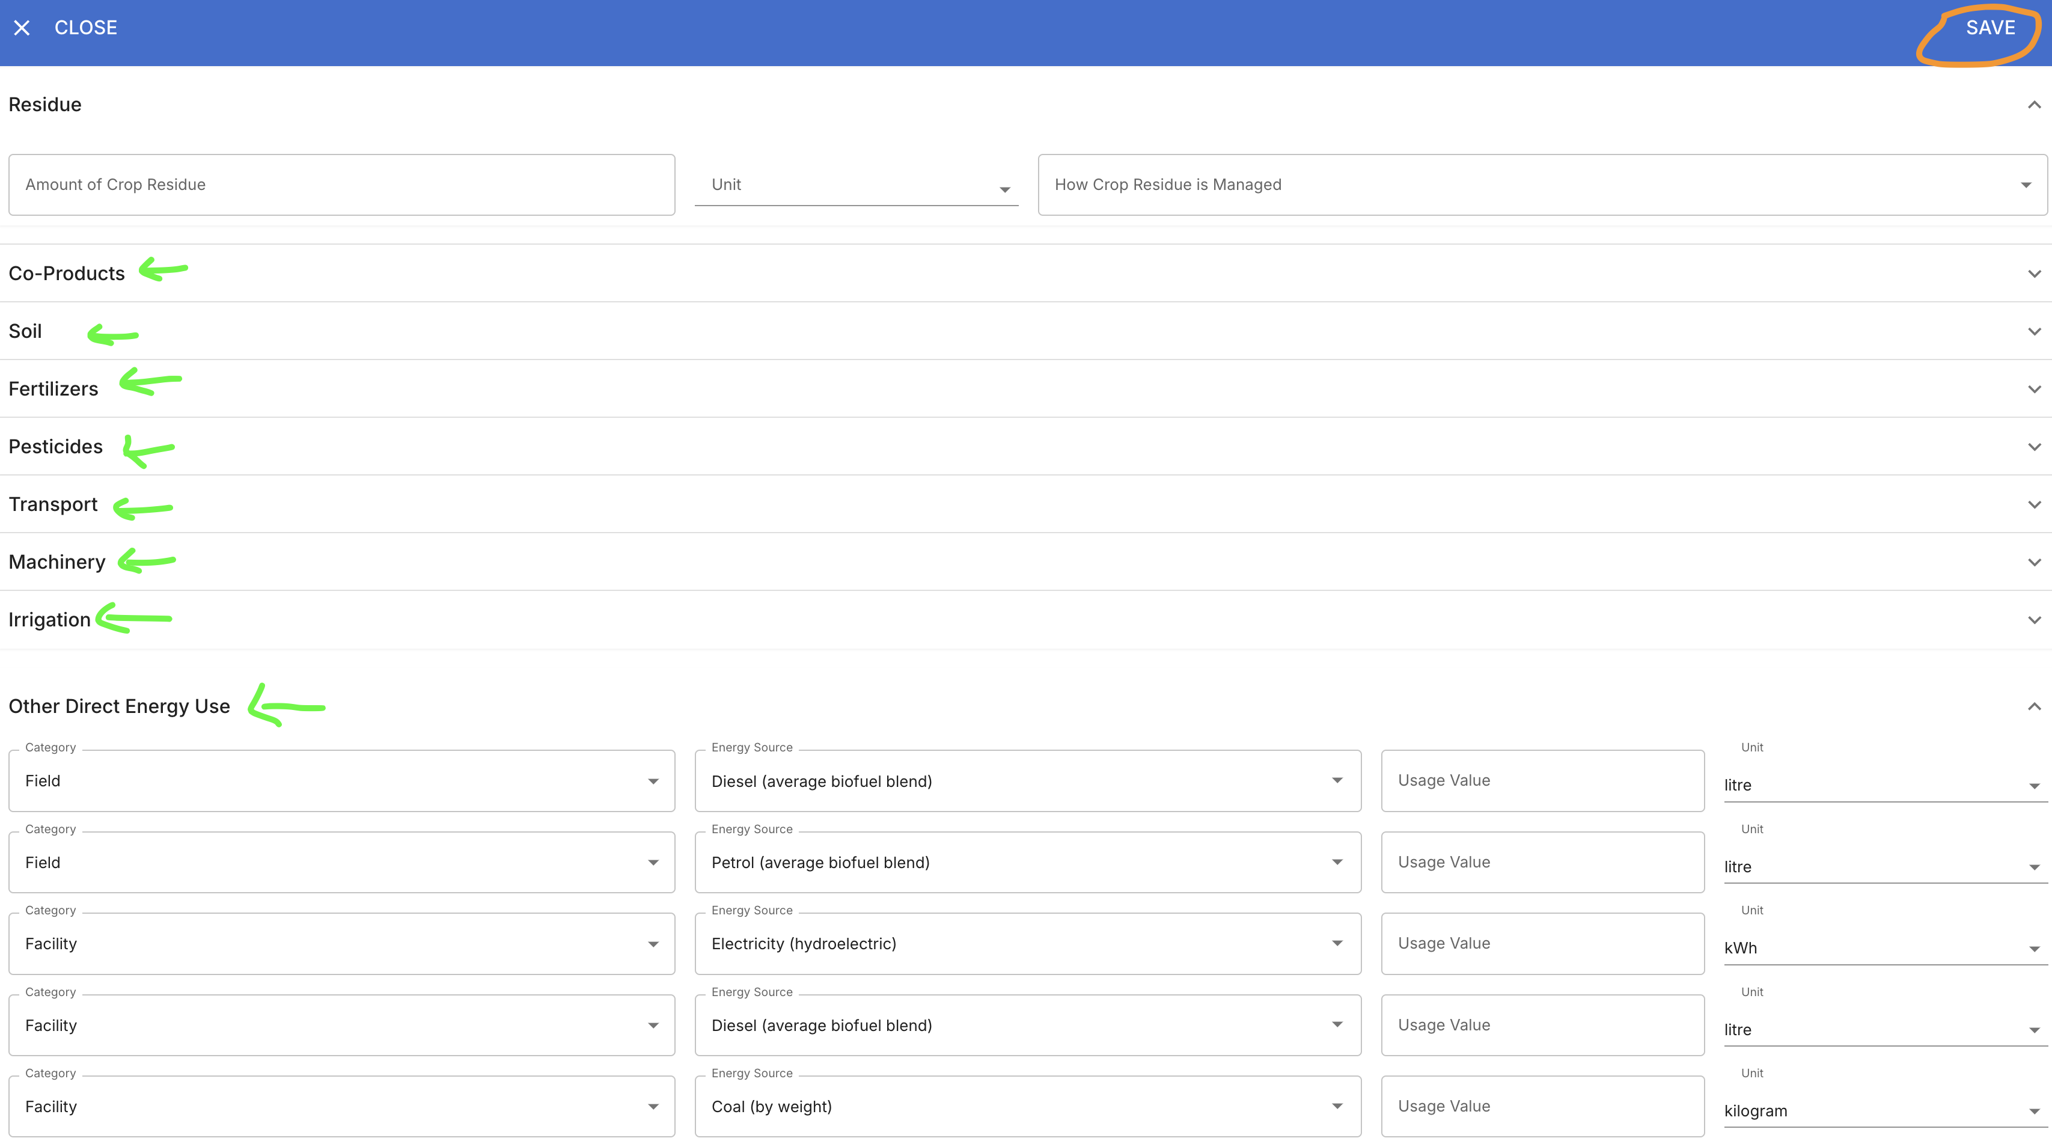Viewport: 2052px width, 1147px height.
Task: Collapse Other Direct Energy Use chevron
Action: coord(2034,706)
